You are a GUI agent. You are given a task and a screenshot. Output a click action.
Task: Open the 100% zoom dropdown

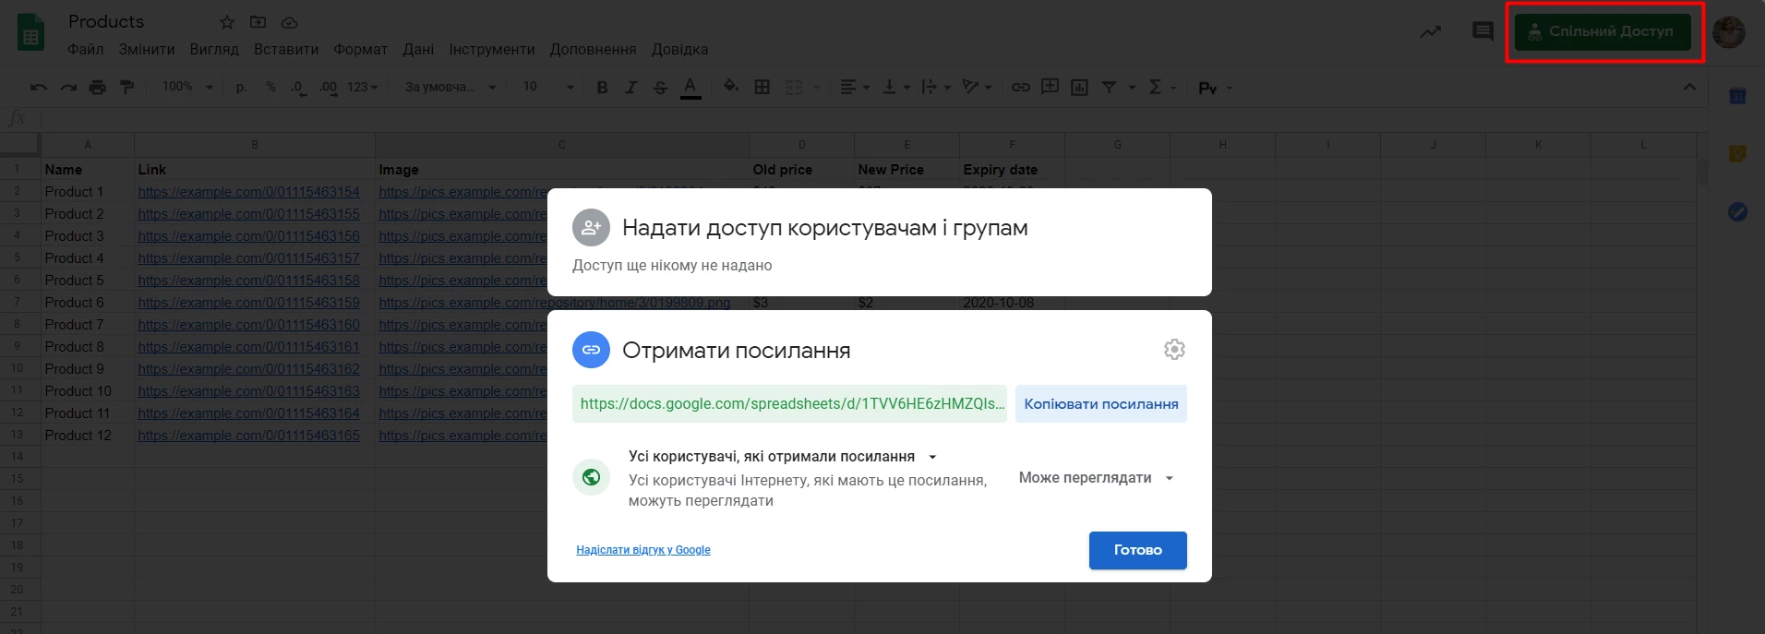[x=187, y=87]
